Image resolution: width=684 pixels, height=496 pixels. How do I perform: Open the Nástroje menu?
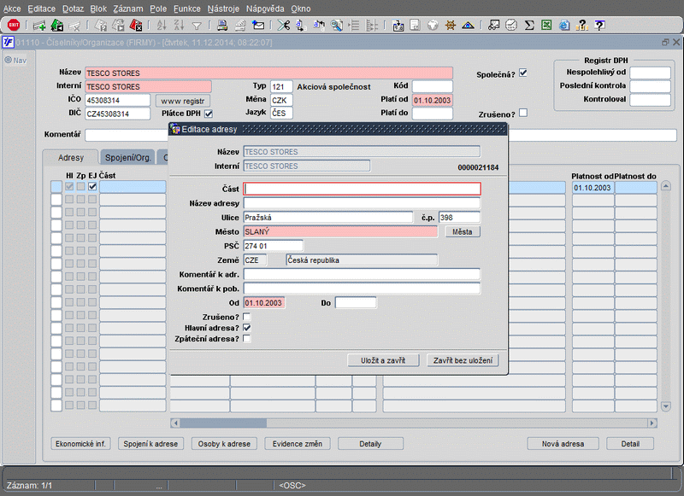(223, 9)
